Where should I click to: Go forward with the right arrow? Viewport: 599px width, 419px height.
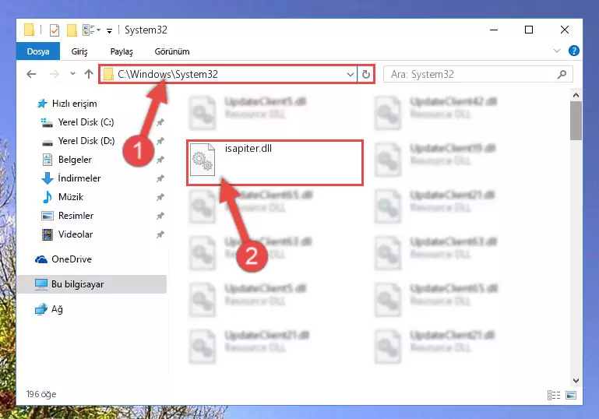pyautogui.click(x=55, y=74)
